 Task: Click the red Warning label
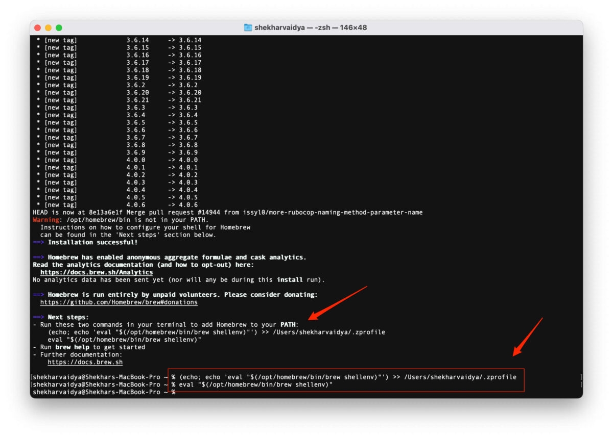[46, 220]
